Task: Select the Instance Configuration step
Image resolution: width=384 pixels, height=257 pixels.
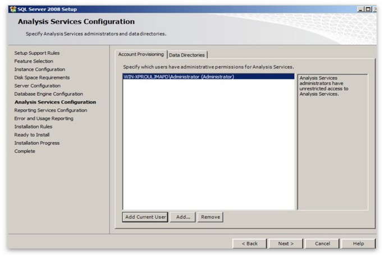Action: coord(39,69)
